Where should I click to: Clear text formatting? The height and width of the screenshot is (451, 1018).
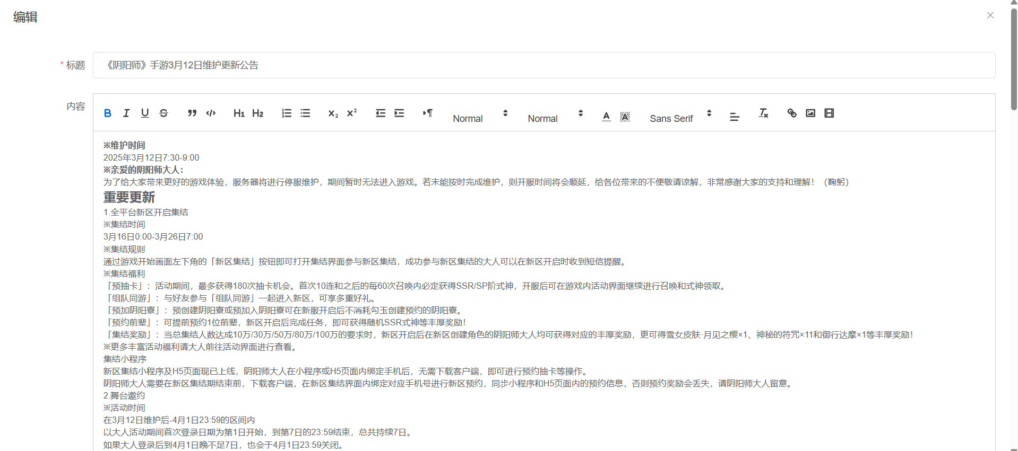coord(763,113)
